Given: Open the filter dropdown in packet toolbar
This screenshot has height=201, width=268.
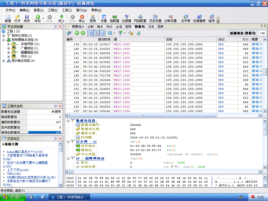Looking at the screenshot, I should [124, 33].
